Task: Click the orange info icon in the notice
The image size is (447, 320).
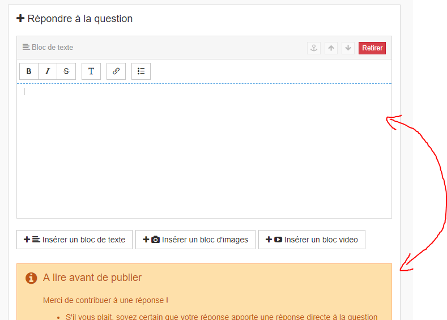Action: [x=31, y=278]
